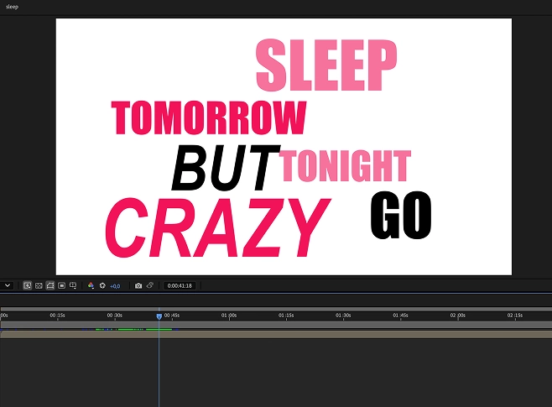
Task: Take a snapshot with camera icon
Action: [138, 285]
